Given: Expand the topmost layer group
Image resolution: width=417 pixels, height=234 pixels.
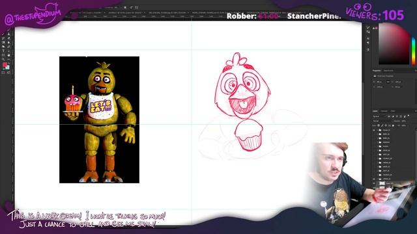Looking at the screenshot, I should (x=377, y=130).
